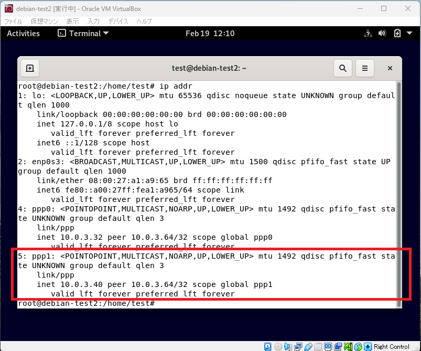This screenshot has height=351, width=421.
Task: Click the volume speaker icon in top bar
Action: [382, 34]
